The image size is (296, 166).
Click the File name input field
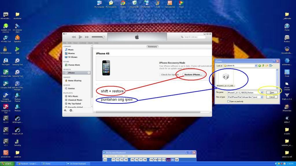[244, 93]
